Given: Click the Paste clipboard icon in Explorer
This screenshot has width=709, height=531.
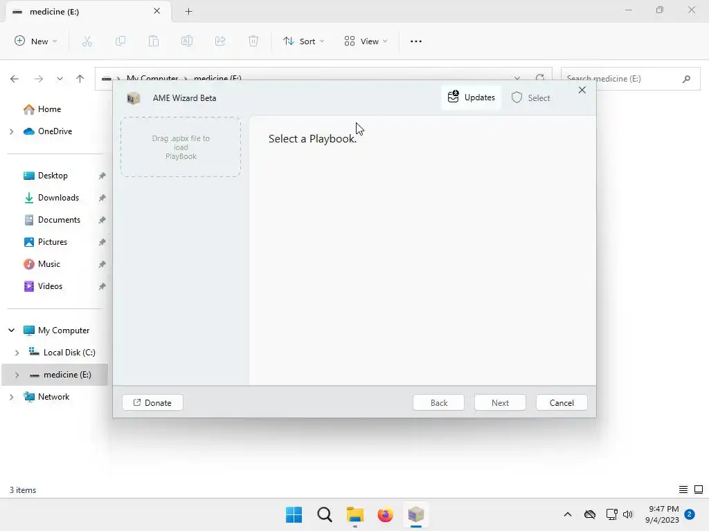Looking at the screenshot, I should (x=154, y=41).
